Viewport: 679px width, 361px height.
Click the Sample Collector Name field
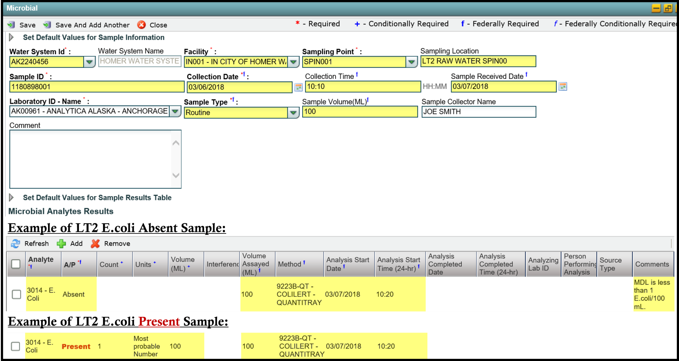click(x=478, y=112)
